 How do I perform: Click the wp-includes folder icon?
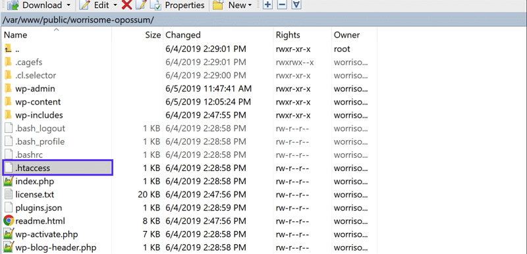(x=9, y=115)
